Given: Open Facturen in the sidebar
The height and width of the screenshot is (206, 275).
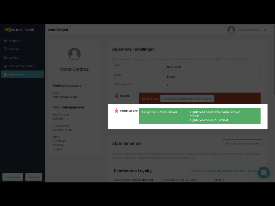Looking at the screenshot, I should [x=22, y=49].
